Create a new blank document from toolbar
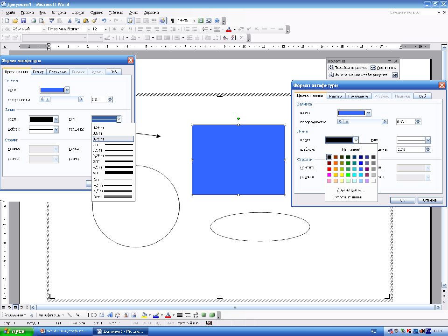Viewport: 448px width, 336px height. [x=7, y=21]
